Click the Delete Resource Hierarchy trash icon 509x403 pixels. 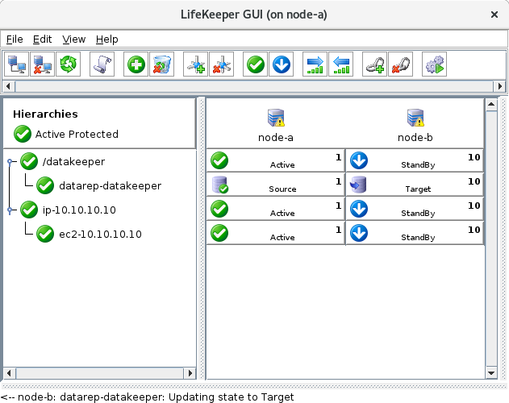coord(161,64)
